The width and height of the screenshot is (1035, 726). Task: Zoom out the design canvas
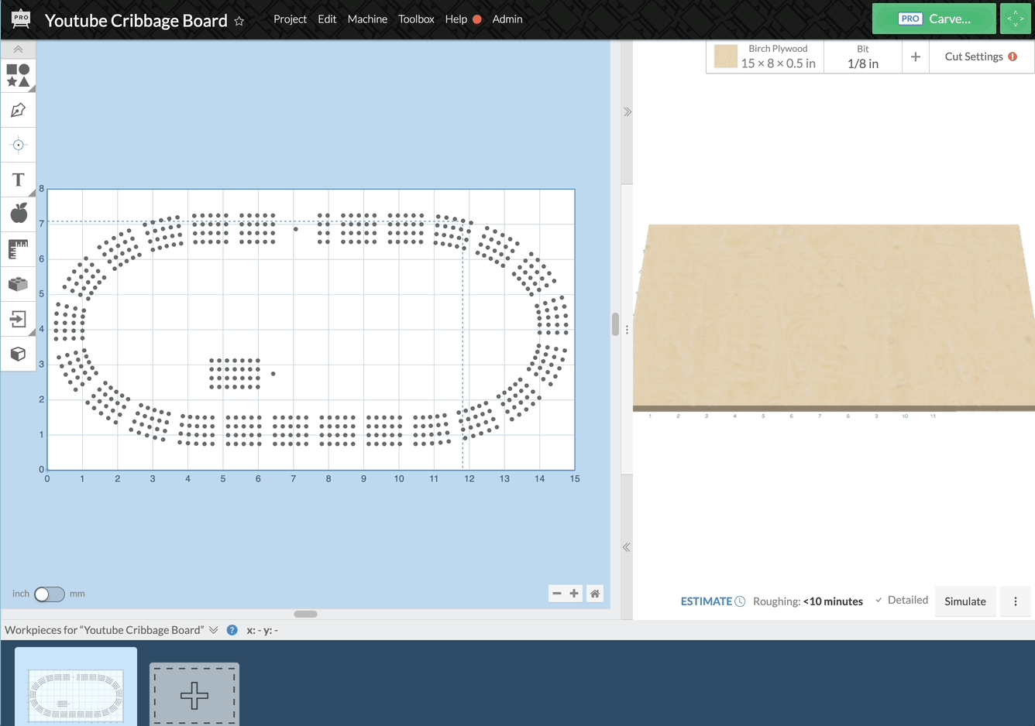click(556, 594)
